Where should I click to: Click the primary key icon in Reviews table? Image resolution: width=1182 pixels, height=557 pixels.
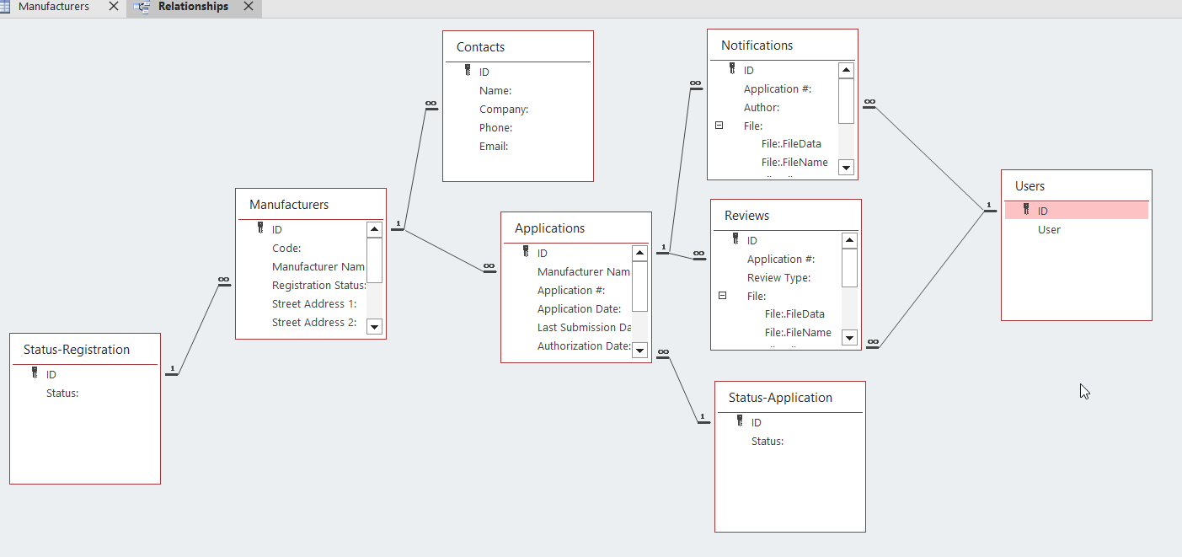[x=735, y=239]
